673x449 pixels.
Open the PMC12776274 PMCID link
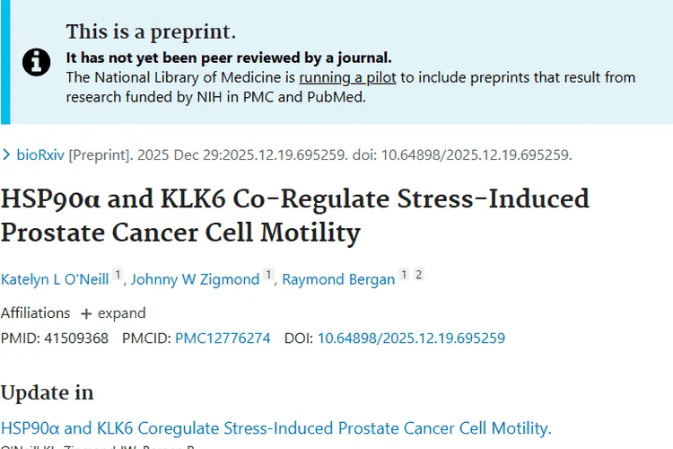coord(223,339)
